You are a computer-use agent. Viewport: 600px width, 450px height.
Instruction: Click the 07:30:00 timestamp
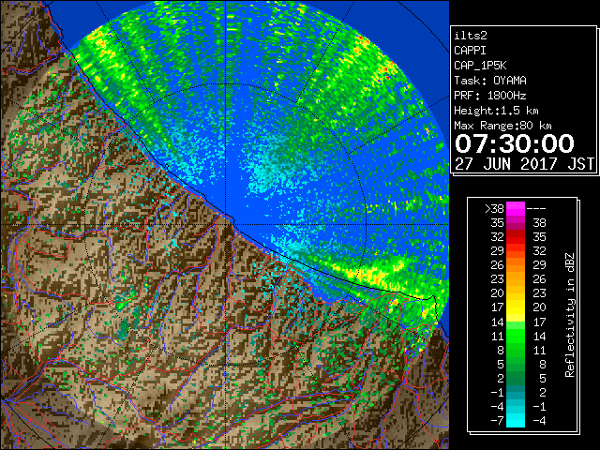click(x=515, y=143)
